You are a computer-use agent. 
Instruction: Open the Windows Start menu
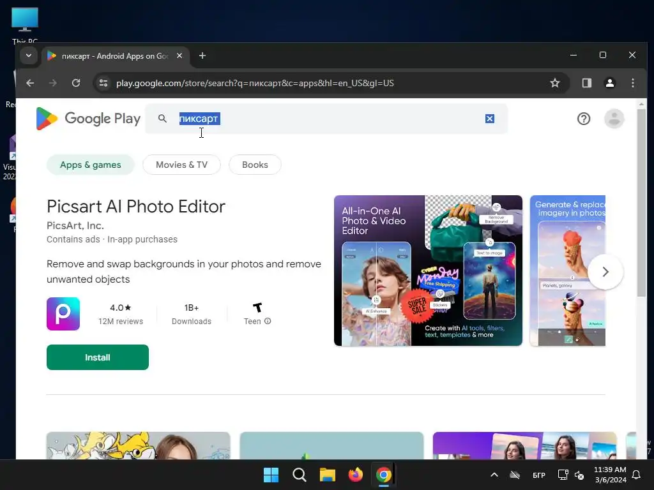tap(271, 475)
